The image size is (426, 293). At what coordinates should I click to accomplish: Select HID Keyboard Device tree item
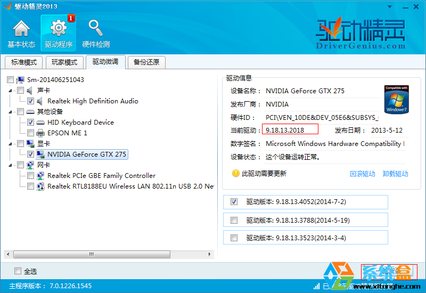[80, 123]
